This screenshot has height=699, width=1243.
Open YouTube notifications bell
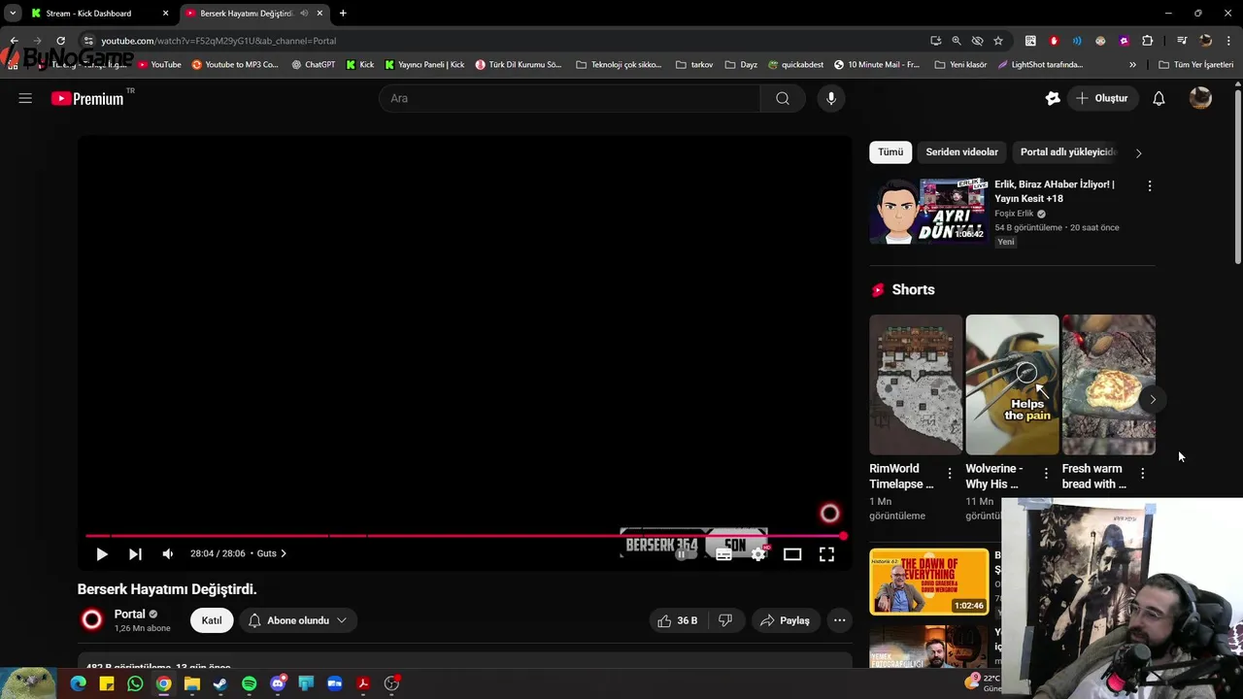(1159, 98)
